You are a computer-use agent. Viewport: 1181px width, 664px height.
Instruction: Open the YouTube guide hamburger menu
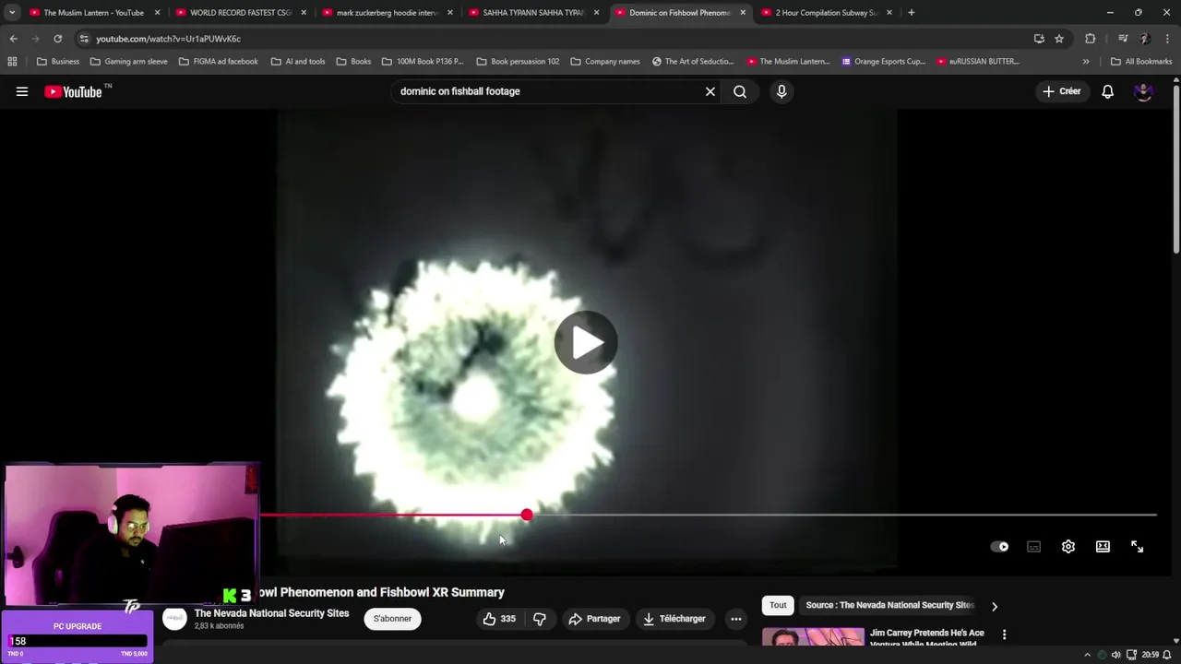pos(22,91)
